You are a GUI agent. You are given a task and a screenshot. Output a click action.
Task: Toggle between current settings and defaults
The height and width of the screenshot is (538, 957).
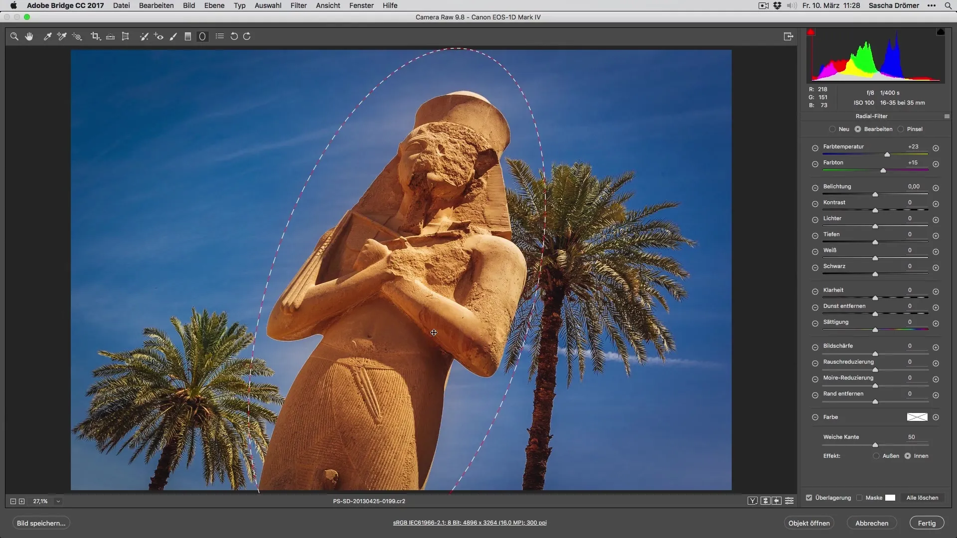790,501
